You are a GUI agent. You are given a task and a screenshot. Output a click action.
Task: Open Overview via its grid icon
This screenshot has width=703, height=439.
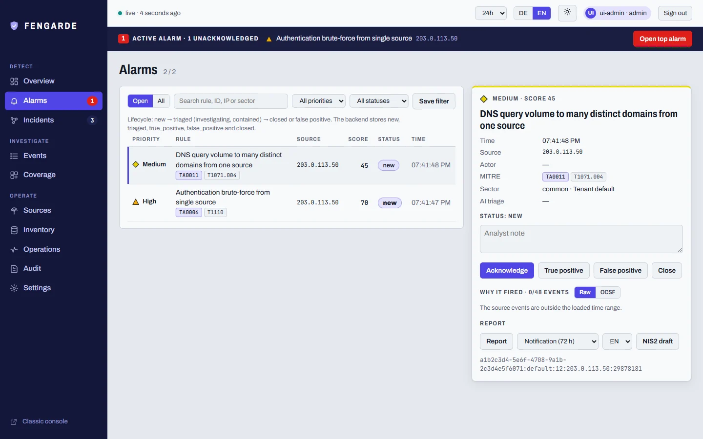click(x=14, y=81)
